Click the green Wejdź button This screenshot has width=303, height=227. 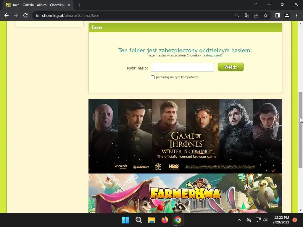pos(231,67)
